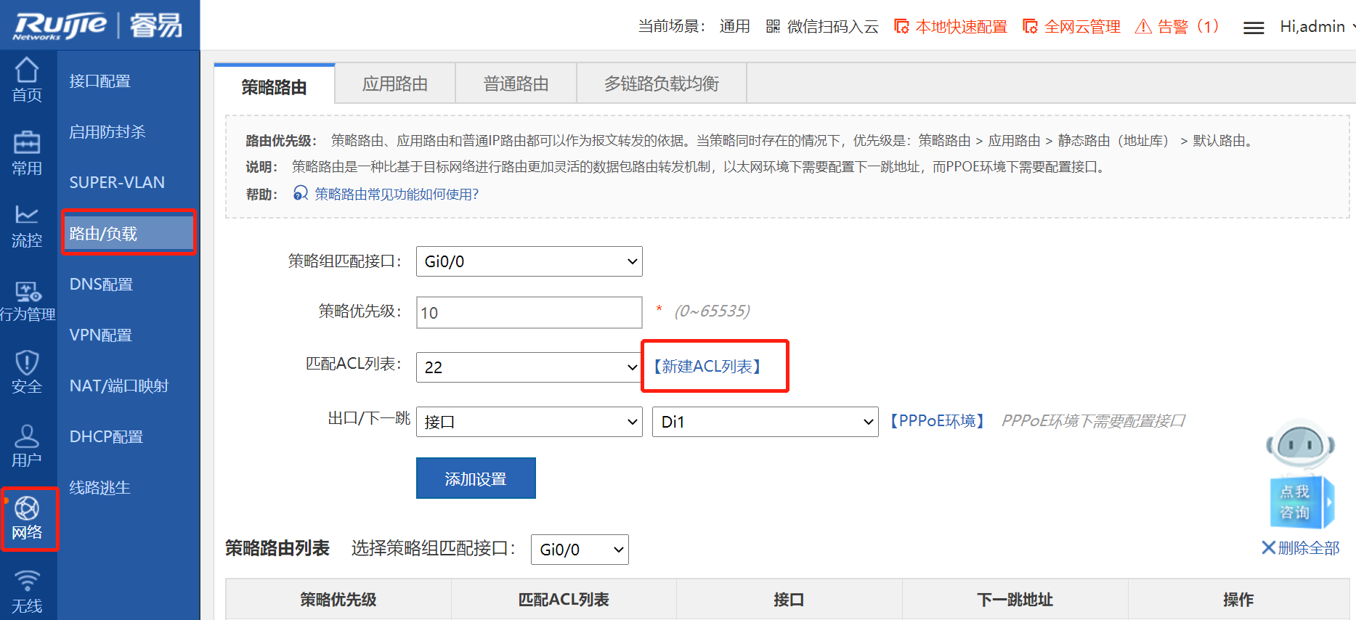Click the 操作 column header
The height and width of the screenshot is (620, 1356).
click(1238, 600)
